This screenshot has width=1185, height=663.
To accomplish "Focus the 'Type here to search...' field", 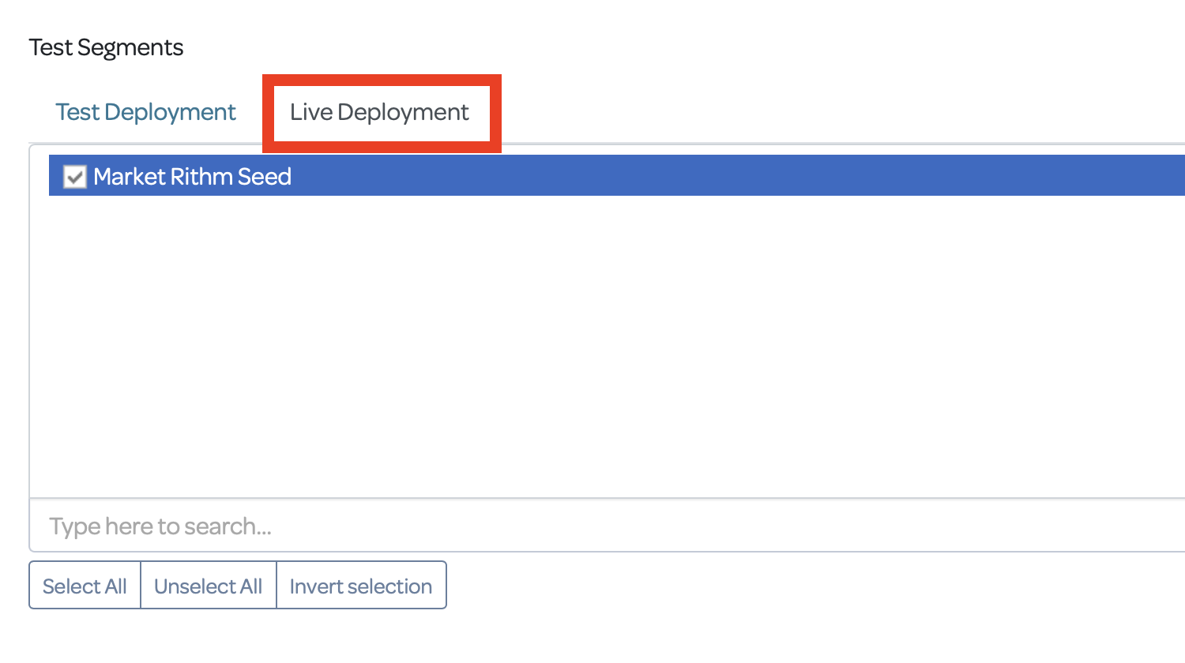I will pos(607,526).
